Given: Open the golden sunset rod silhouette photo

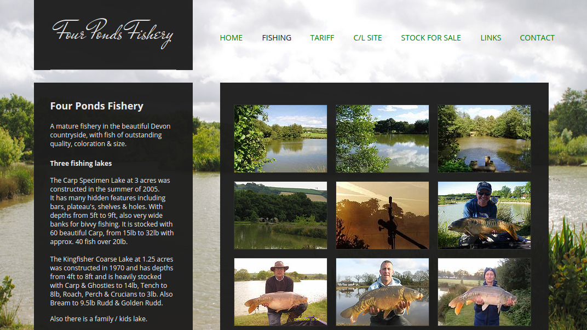Looking at the screenshot, I should [382, 215].
